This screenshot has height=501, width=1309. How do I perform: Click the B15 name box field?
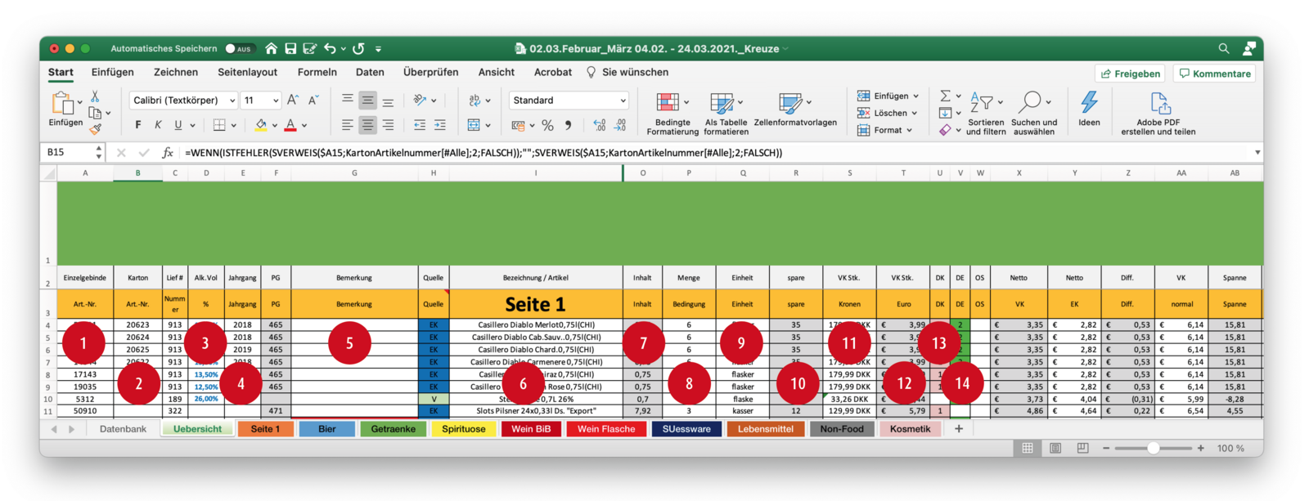point(67,153)
